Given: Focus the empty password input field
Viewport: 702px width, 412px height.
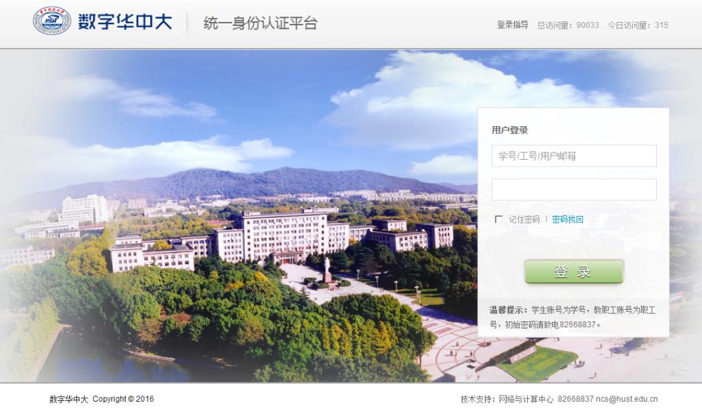Looking at the screenshot, I should [x=574, y=189].
